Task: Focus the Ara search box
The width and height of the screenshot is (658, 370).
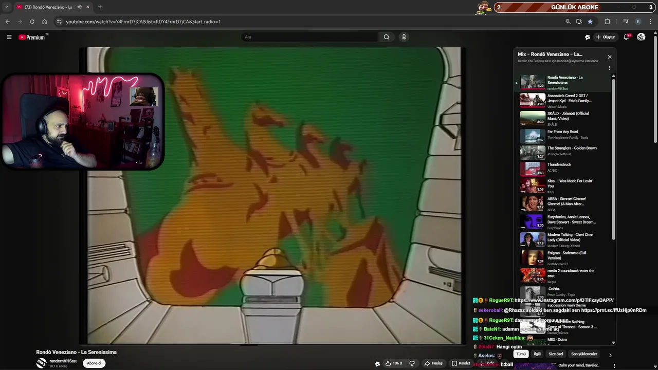Action: 310,37
